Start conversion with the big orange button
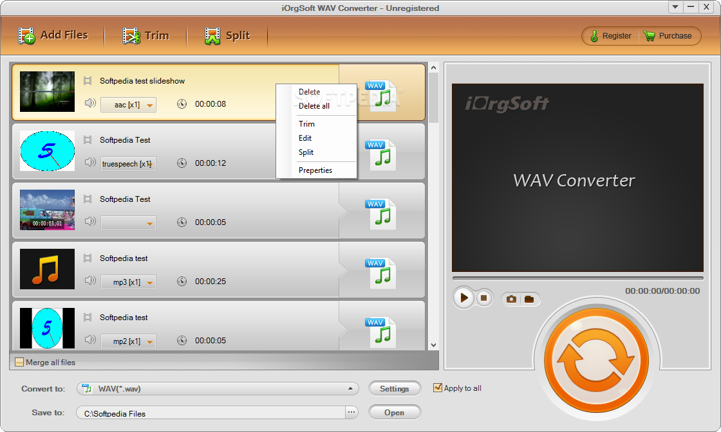The image size is (721, 432). point(596,361)
